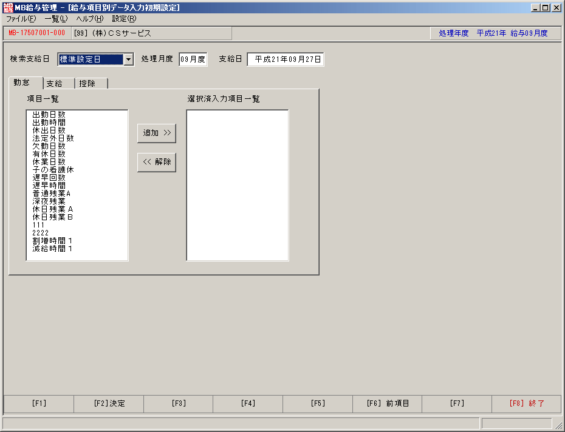Viewport: 565px width, 432px height.
Task: Click the 処理月度 input field
Action: tap(193, 59)
